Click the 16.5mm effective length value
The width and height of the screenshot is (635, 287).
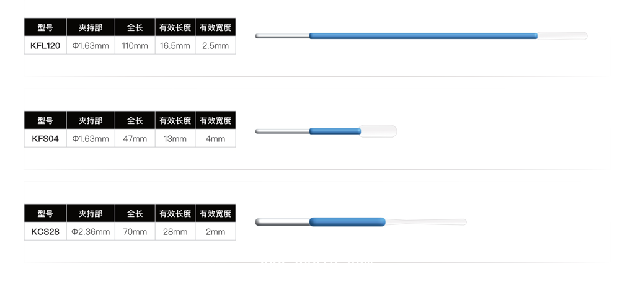pos(175,46)
